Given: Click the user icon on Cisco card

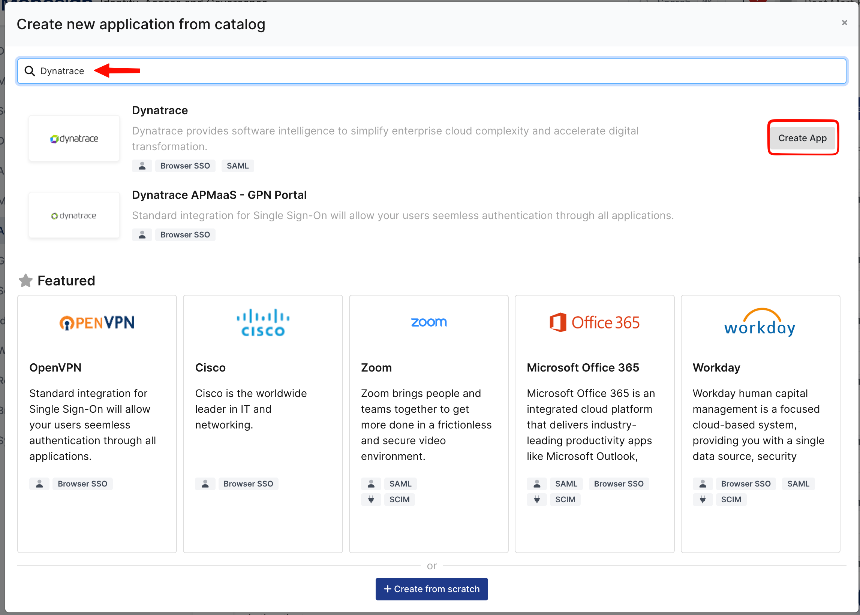Looking at the screenshot, I should 205,484.
